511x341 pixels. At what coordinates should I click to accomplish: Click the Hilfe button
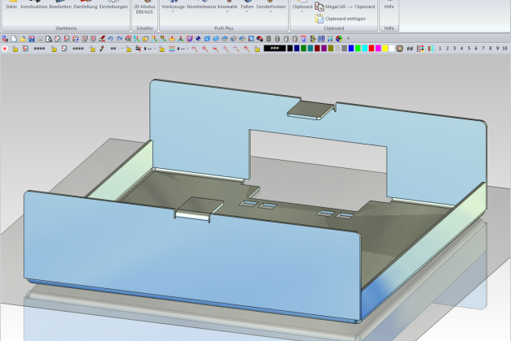click(389, 6)
